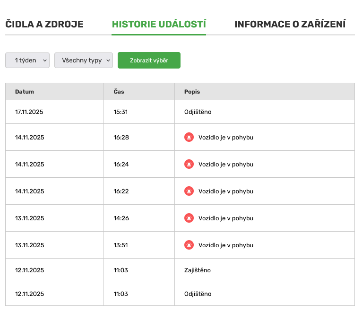This screenshot has height=312, width=362.
Task: Click alarm icon in the 14.11.2025 16:22 row
Action: pyautogui.click(x=189, y=191)
